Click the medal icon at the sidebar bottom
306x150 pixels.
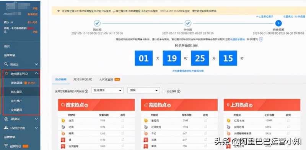(x=6, y=146)
